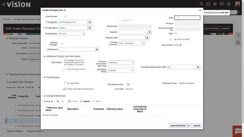Collapse Template Header section in background

(7, 38)
